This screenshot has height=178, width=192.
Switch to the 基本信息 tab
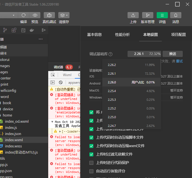(94, 35)
